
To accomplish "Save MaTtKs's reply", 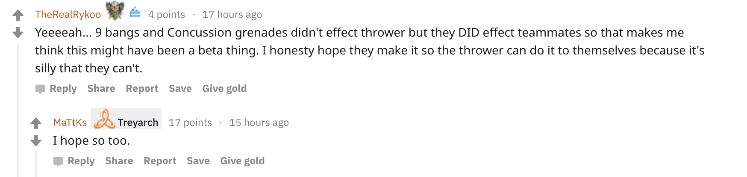I will click(198, 161).
